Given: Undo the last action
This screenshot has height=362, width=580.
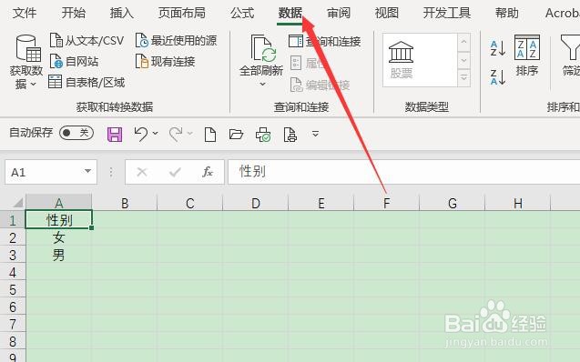Looking at the screenshot, I should click(x=141, y=134).
